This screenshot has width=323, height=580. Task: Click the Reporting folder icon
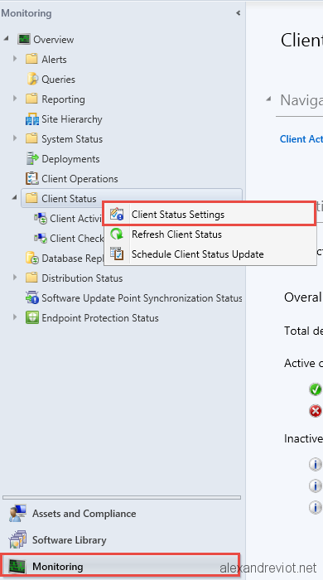31,99
